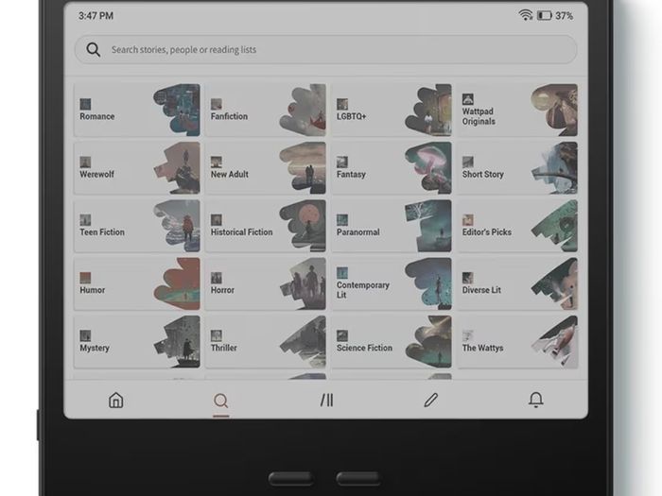662x496 pixels.
Task: Open the Notifications bell icon
Action: (536, 400)
